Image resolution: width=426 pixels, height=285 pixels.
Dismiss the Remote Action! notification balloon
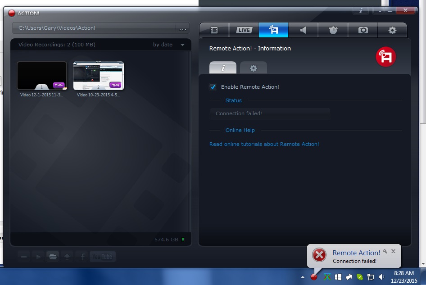(x=393, y=251)
